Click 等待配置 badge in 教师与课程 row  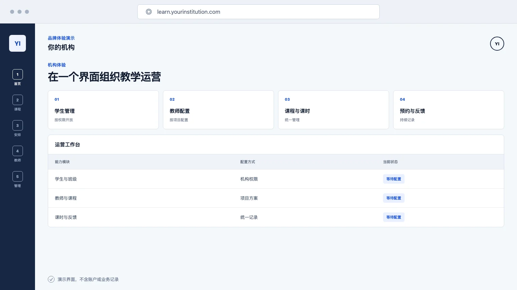coord(394,198)
